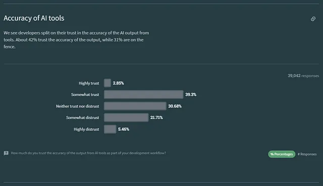The width and height of the screenshot is (323, 186).
Task: Click the Accuracy of AI tools heading
Action: [x=34, y=18]
